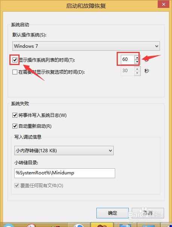Click the 覆盖任何现有文件 checkbox
172x227 pixels.
click(17, 185)
